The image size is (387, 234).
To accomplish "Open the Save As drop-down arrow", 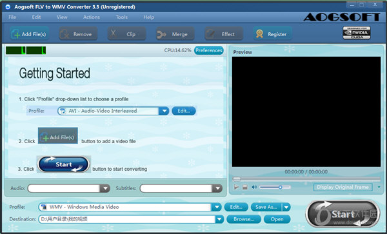I will [286, 207].
